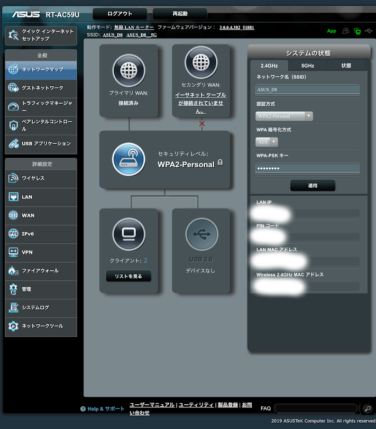
Task: Open the WPA 暗号化方式 AES dropdown
Action: pos(267,142)
